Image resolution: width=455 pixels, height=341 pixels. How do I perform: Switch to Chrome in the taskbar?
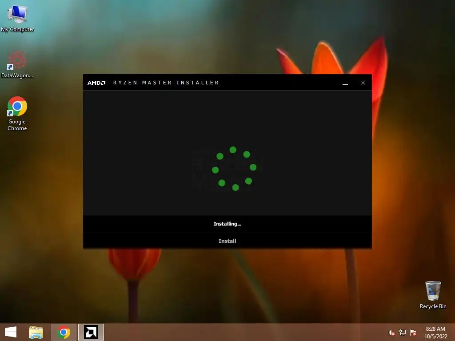pos(64,332)
